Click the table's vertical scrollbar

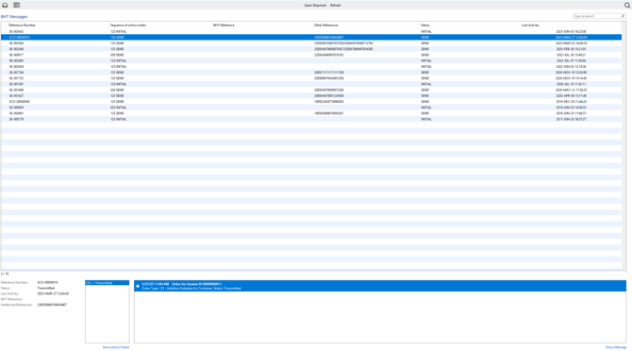pyautogui.click(x=624, y=146)
